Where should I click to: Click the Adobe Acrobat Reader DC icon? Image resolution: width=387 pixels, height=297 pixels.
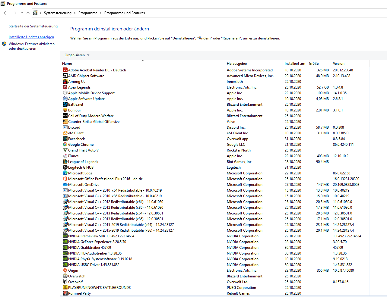pyautogui.click(x=65, y=70)
